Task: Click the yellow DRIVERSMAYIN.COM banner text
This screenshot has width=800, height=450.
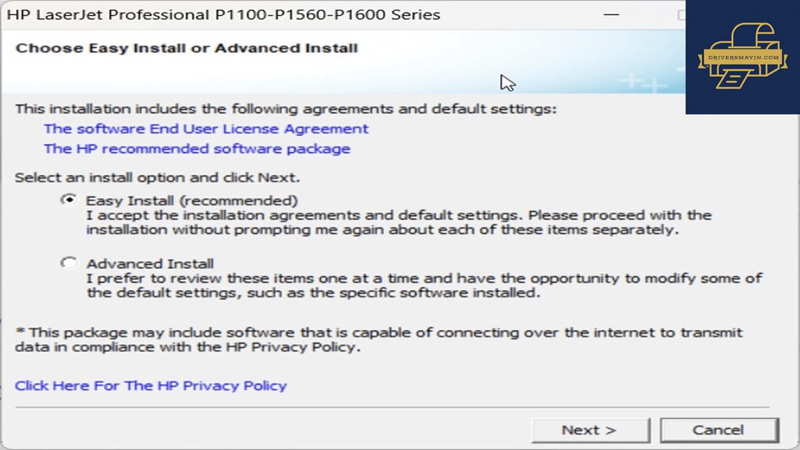Action: [x=742, y=57]
